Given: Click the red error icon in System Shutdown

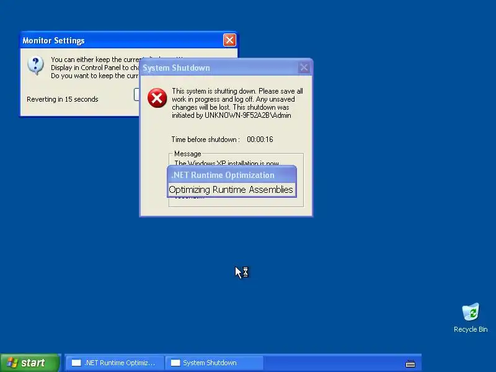Looking at the screenshot, I should point(157,98).
